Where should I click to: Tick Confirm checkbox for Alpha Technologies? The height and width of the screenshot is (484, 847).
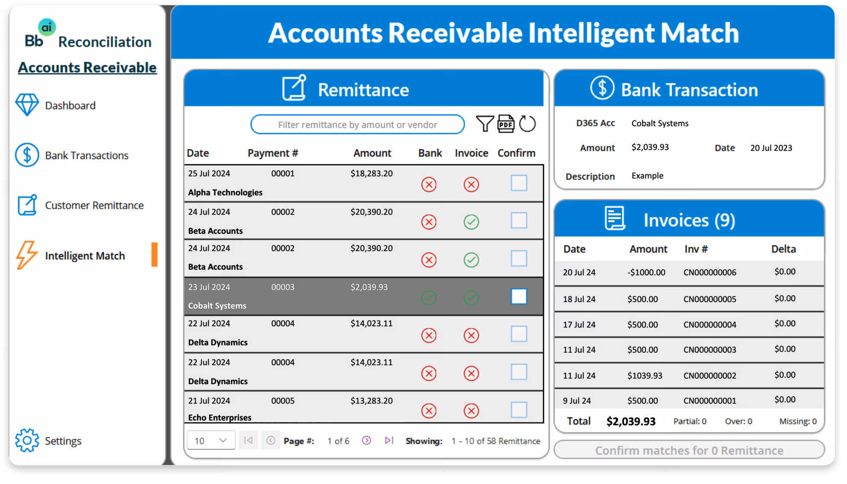519,183
